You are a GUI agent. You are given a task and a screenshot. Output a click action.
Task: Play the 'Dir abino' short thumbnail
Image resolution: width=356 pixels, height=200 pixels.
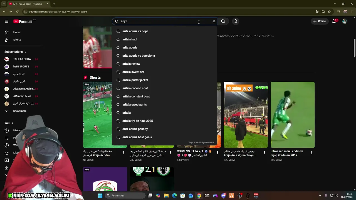point(246,115)
